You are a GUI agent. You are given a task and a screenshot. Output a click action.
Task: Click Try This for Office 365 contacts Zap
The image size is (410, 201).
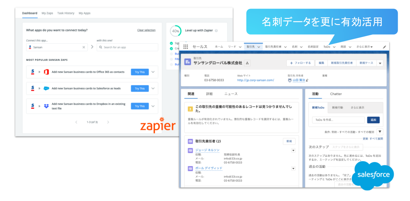point(140,72)
